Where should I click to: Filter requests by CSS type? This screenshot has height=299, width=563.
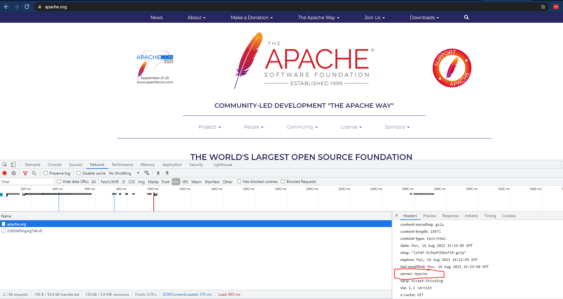tap(132, 182)
